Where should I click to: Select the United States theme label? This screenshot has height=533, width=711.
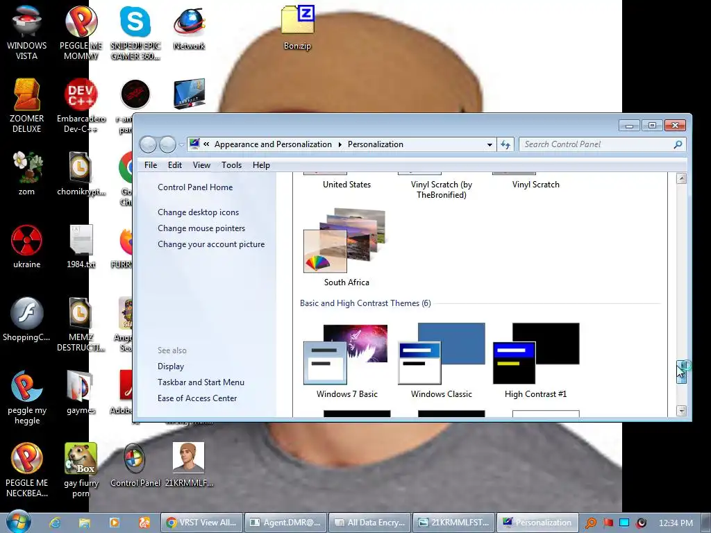[x=346, y=185]
